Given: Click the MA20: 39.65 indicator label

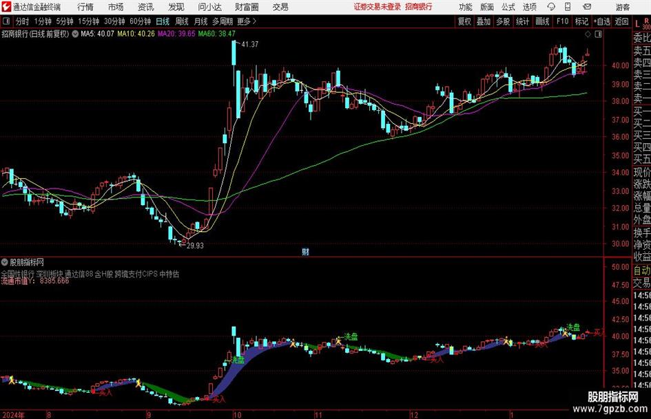Looking at the screenshot, I should point(176,34).
